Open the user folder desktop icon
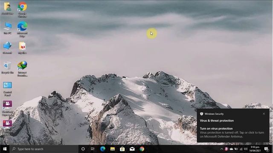 click(x=7, y=8)
